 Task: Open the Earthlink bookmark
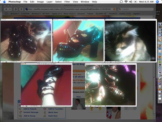(25, 14)
